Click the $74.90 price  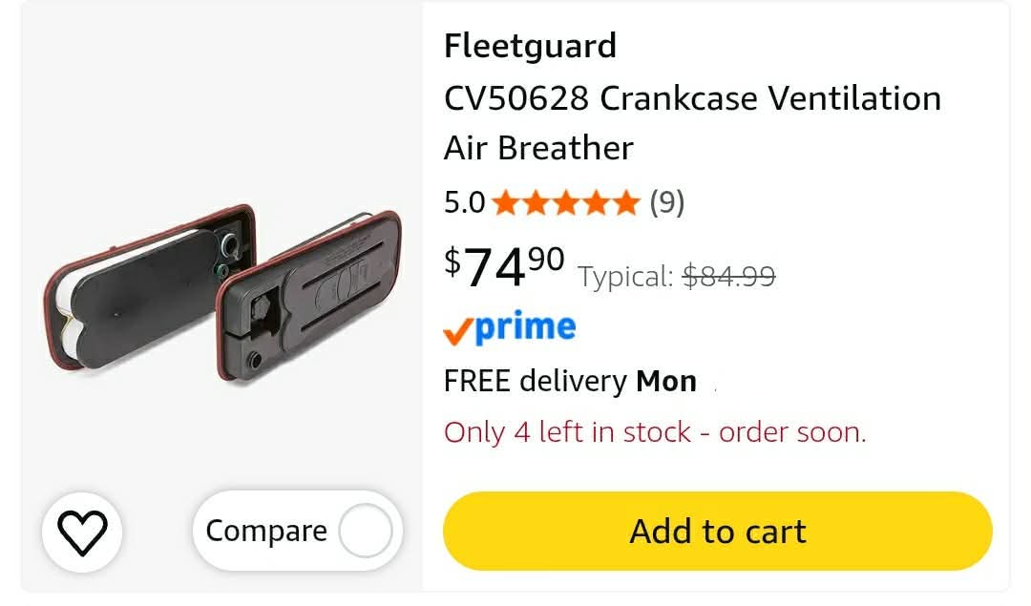tap(504, 267)
